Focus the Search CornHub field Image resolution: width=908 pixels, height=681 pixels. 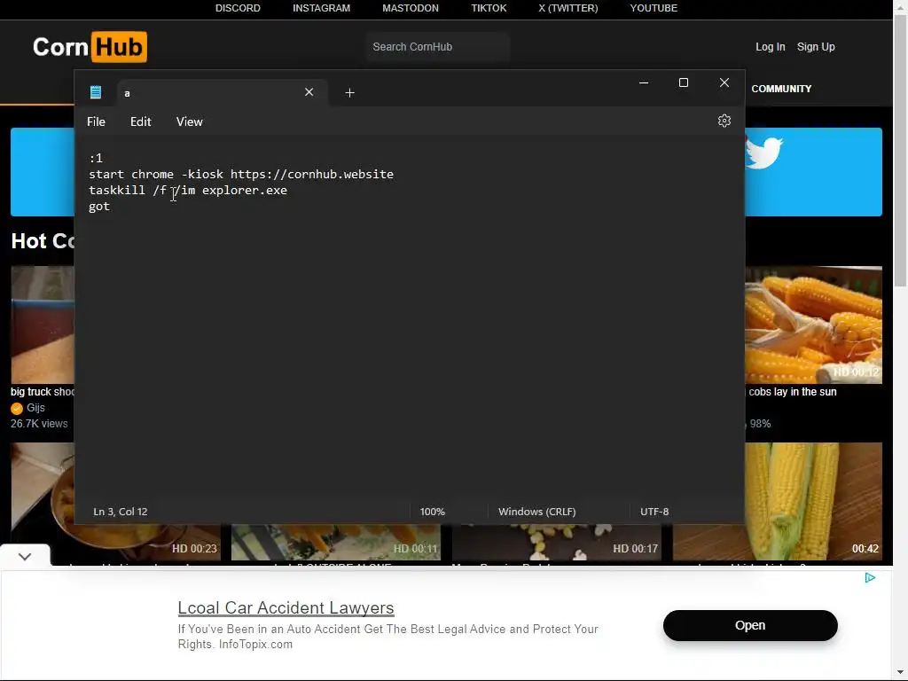click(438, 47)
